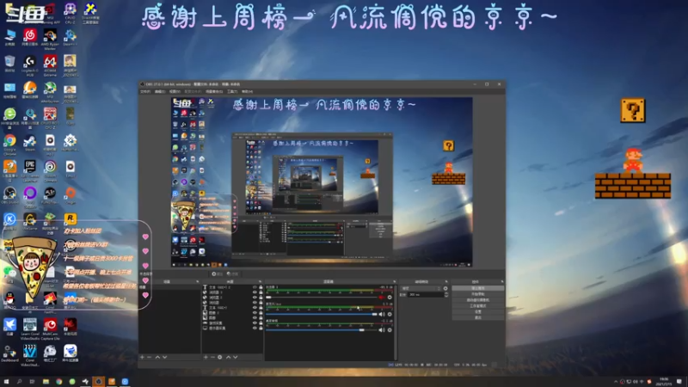The height and width of the screenshot is (387, 688).
Task: Open first mixer channel gear settings
Action: tap(390, 298)
